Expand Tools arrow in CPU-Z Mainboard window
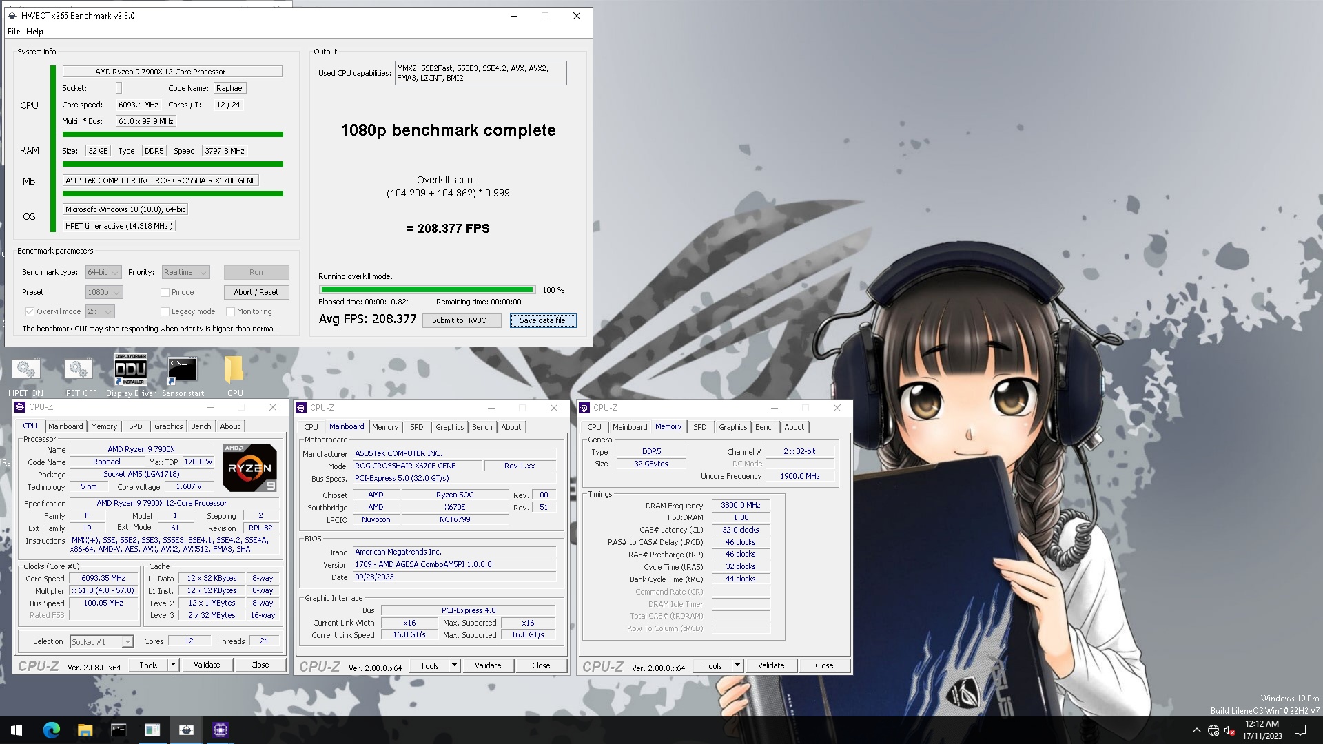 pyautogui.click(x=454, y=665)
